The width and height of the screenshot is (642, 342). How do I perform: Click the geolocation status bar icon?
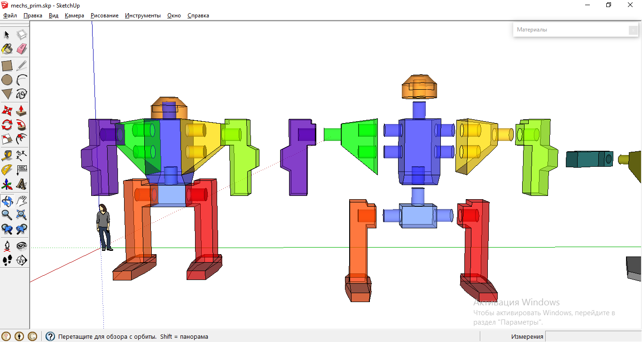point(7,336)
